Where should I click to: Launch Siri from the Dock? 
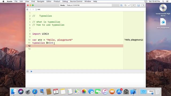click(21, 91)
